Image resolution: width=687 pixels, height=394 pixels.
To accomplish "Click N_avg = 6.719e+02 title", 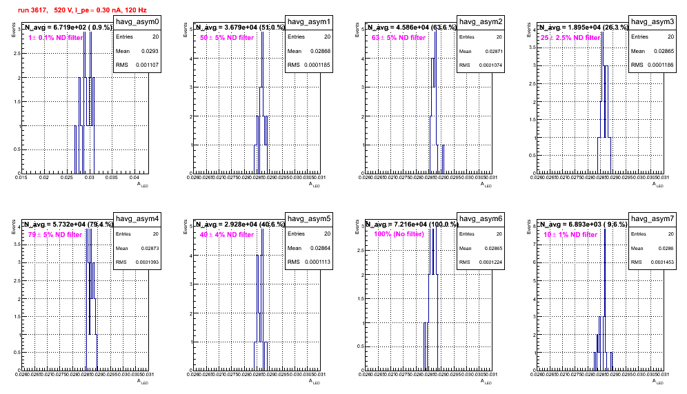I will [68, 27].
